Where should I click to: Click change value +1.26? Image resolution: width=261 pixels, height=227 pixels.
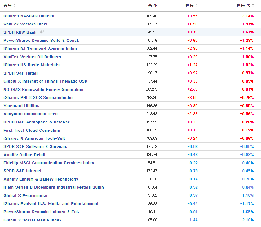[x=192, y=24]
